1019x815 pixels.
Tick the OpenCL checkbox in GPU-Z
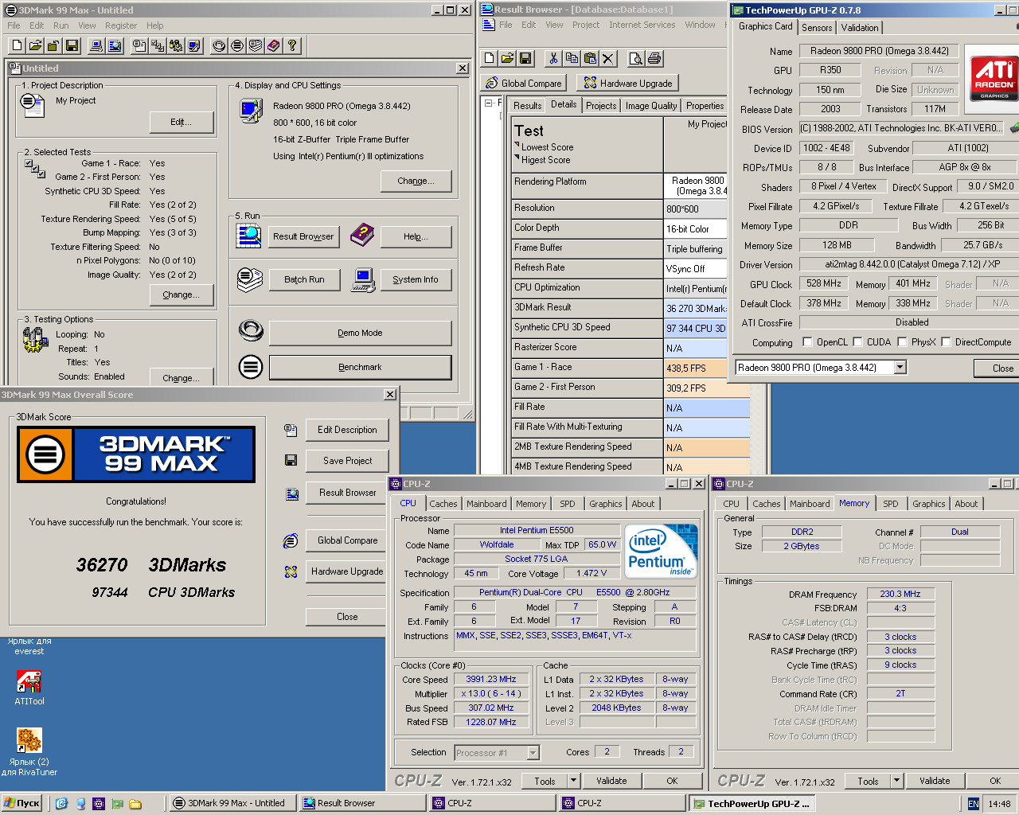807,342
